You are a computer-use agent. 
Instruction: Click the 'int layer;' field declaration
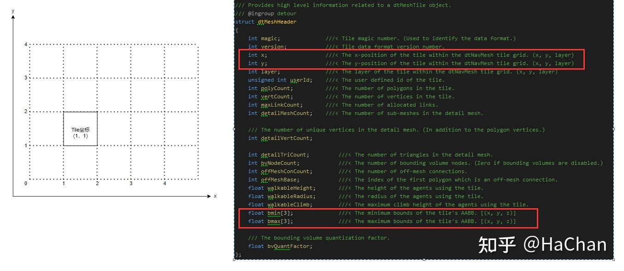(264, 72)
